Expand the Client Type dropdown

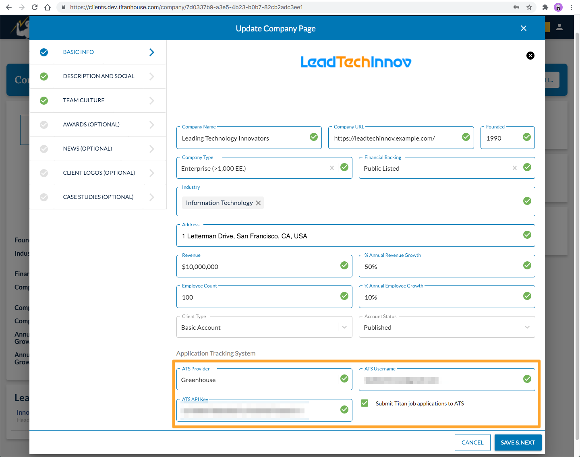344,327
